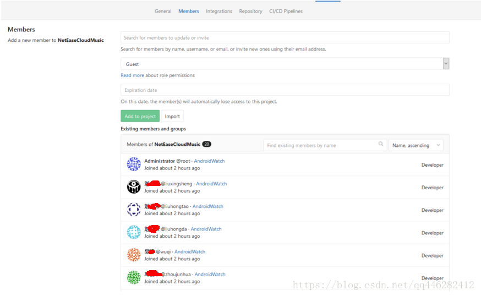Click the @liuxingsheng username text

(177, 184)
